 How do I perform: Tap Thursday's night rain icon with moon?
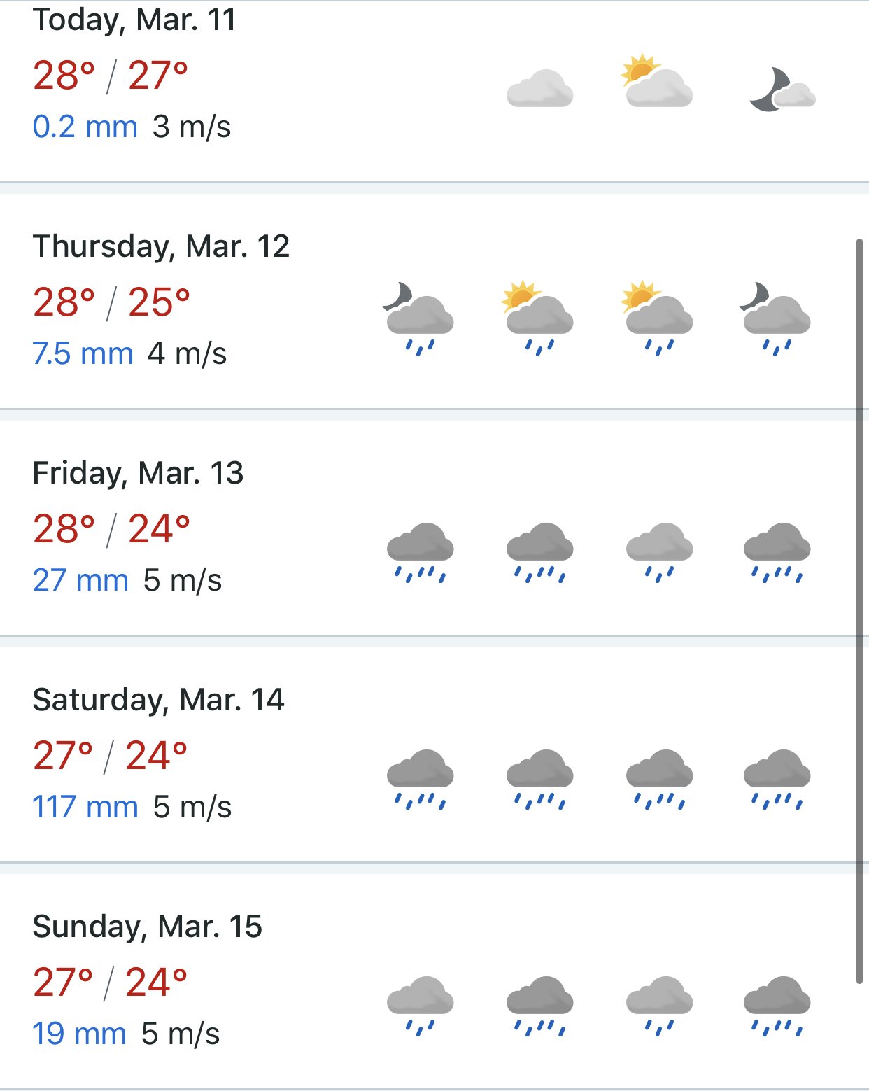click(419, 318)
